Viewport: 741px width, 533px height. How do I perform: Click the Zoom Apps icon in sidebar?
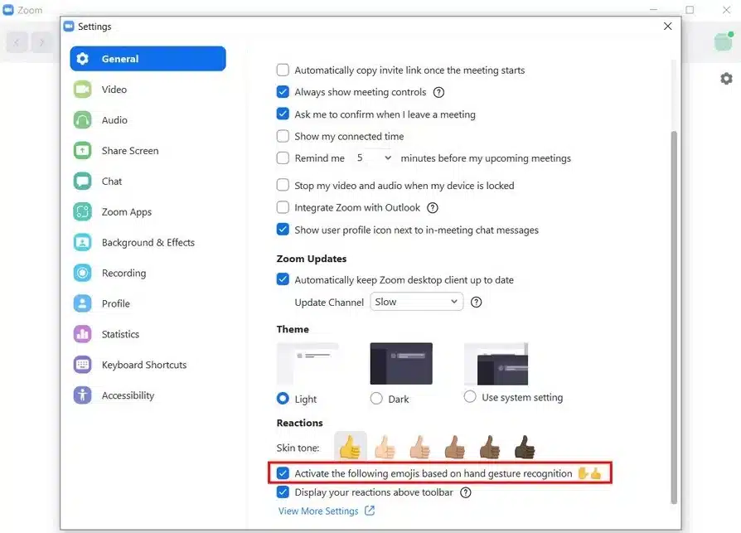click(83, 211)
